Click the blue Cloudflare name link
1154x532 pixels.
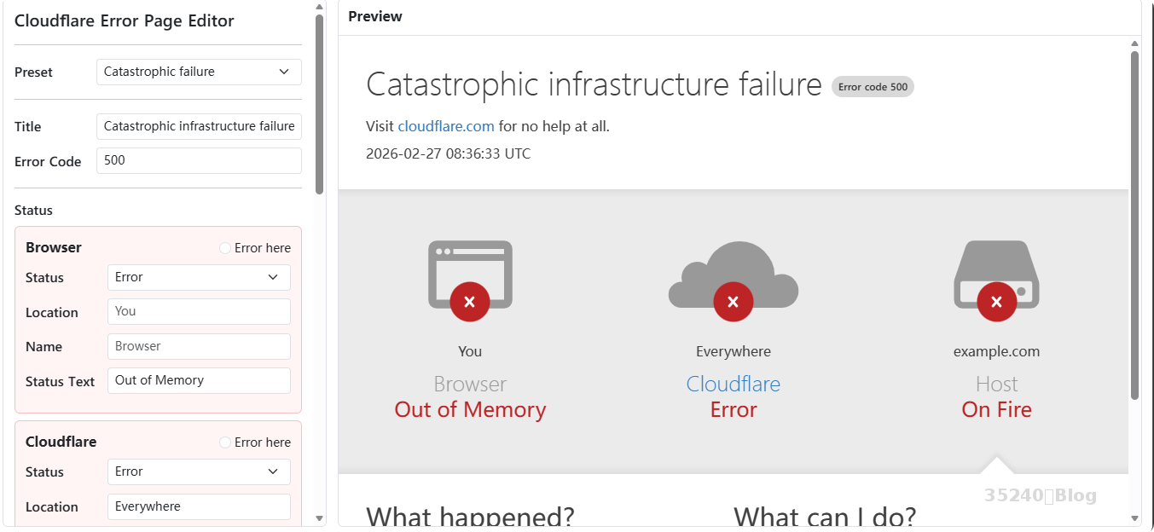coord(733,384)
